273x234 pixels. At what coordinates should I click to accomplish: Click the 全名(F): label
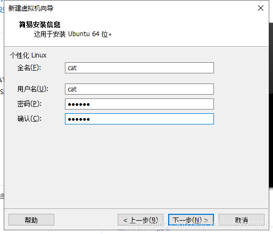29,68
